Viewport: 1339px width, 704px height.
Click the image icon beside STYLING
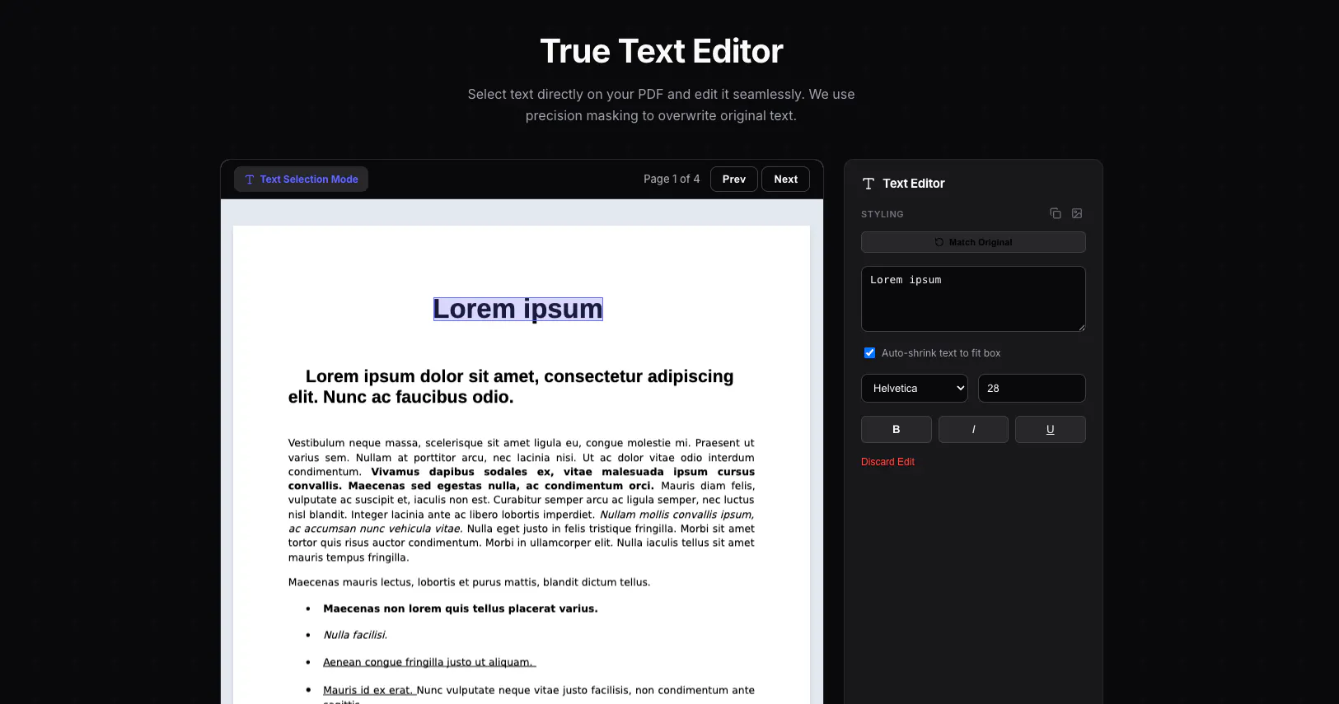pos(1077,213)
